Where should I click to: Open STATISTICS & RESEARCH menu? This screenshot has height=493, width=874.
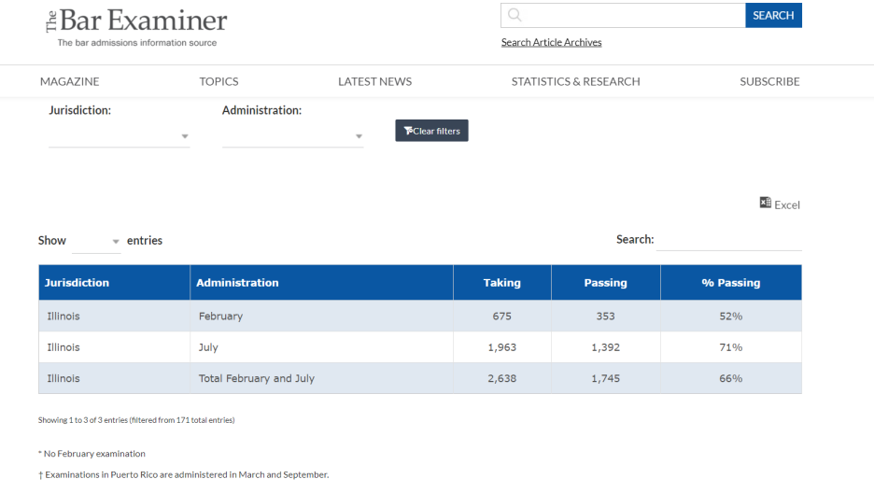[x=576, y=81]
